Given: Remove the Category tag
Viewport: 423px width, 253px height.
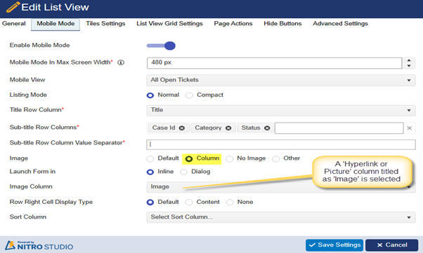Looking at the screenshot, I should pyautogui.click(x=228, y=128).
